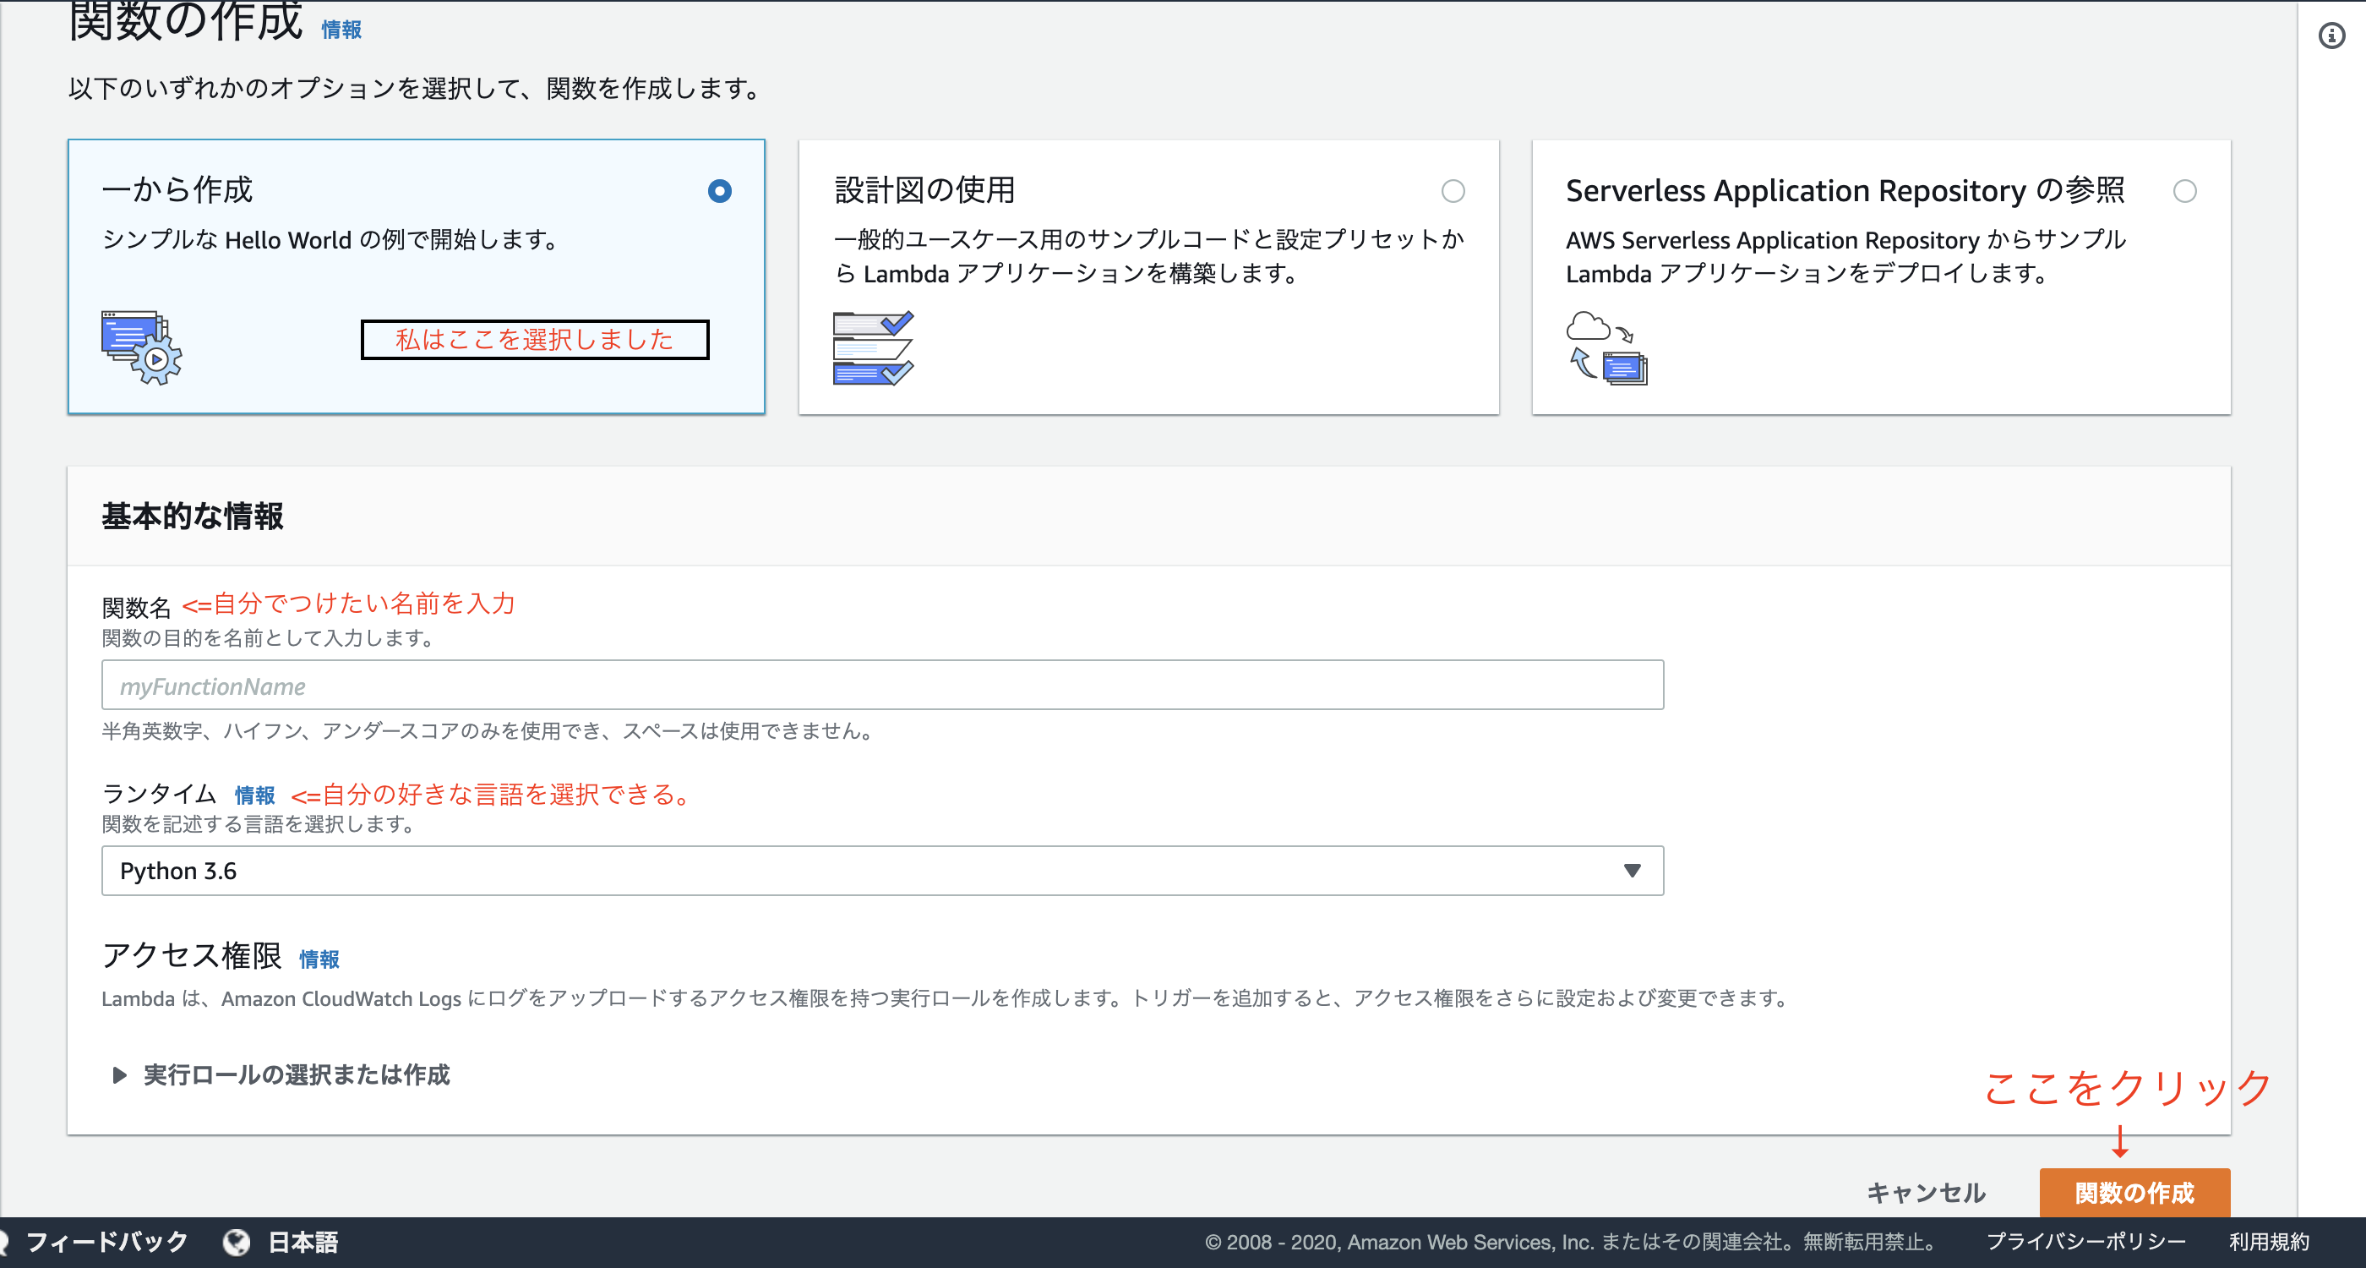Open the 情報 link next to ランタイム
Viewport: 2366px width, 1268px height.
pos(254,794)
